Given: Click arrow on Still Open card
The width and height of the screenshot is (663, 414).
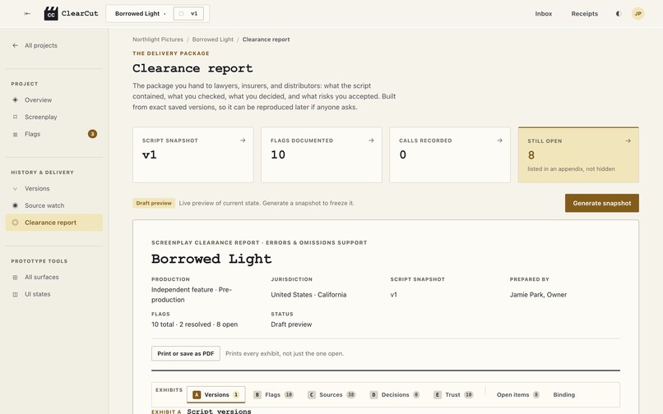Looking at the screenshot, I should click(628, 140).
